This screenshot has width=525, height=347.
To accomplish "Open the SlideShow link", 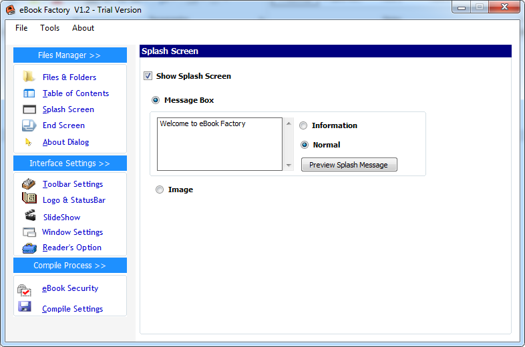I will coord(62,218).
